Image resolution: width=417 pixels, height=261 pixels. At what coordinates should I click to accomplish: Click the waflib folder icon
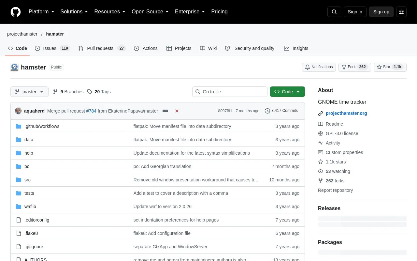[19, 207]
